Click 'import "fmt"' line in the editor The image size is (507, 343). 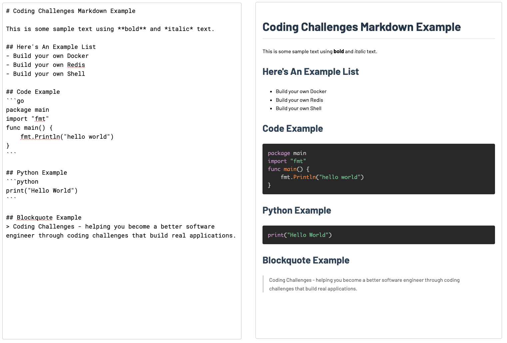point(28,119)
